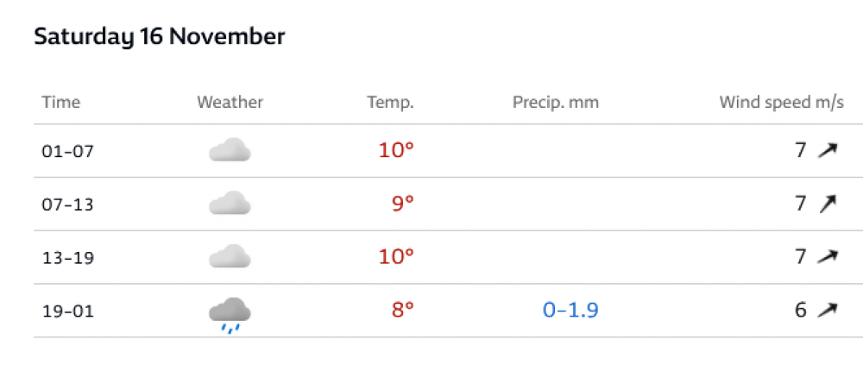Viewport: 863px width, 365px height.
Task: Open the 19-01 time period row
Action: 448,311
